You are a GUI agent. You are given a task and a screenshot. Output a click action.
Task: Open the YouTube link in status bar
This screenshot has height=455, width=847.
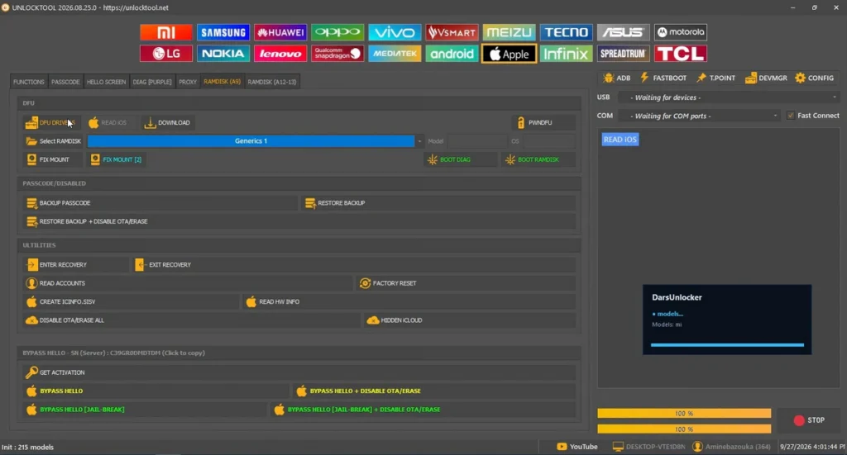click(x=577, y=447)
